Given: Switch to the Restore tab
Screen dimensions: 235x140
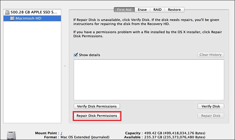Looking at the screenshot, I should 174,10.
